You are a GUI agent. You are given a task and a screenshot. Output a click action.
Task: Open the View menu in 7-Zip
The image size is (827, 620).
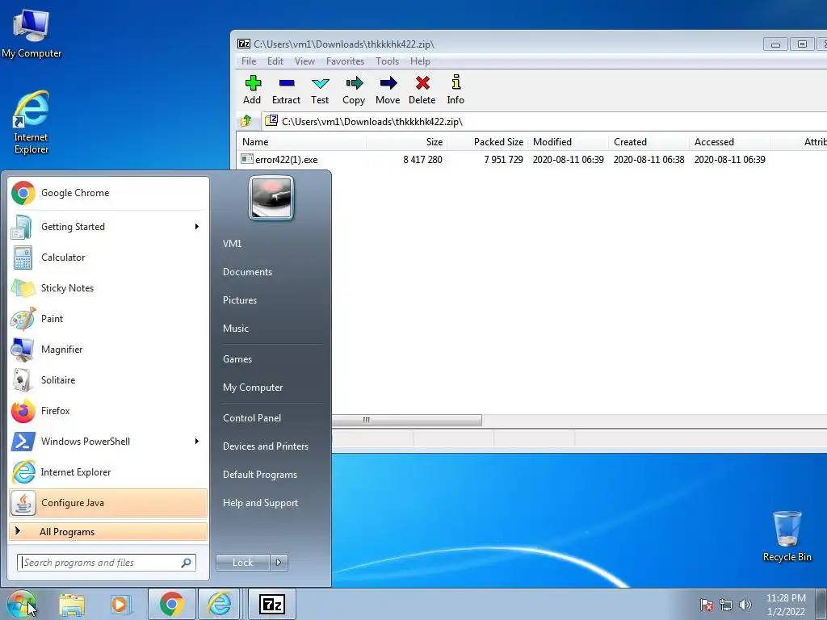click(304, 61)
